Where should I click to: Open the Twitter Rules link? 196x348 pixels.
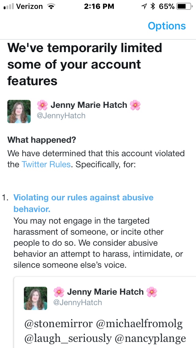pyautogui.click(x=46, y=164)
